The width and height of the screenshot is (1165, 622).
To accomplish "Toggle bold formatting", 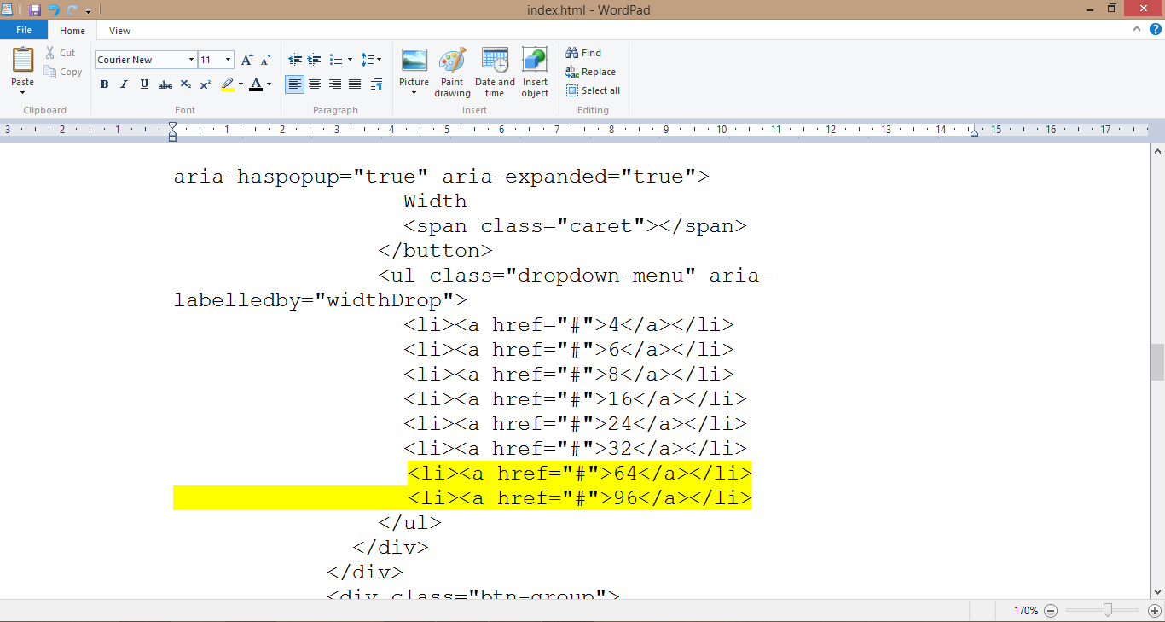I will point(104,84).
